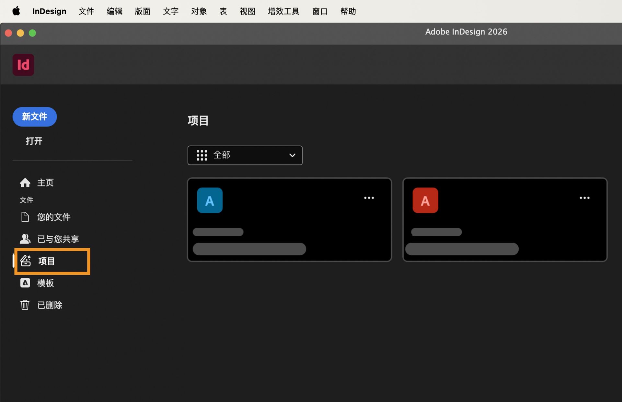Click the 新文件 button
The height and width of the screenshot is (402, 622).
tap(34, 117)
